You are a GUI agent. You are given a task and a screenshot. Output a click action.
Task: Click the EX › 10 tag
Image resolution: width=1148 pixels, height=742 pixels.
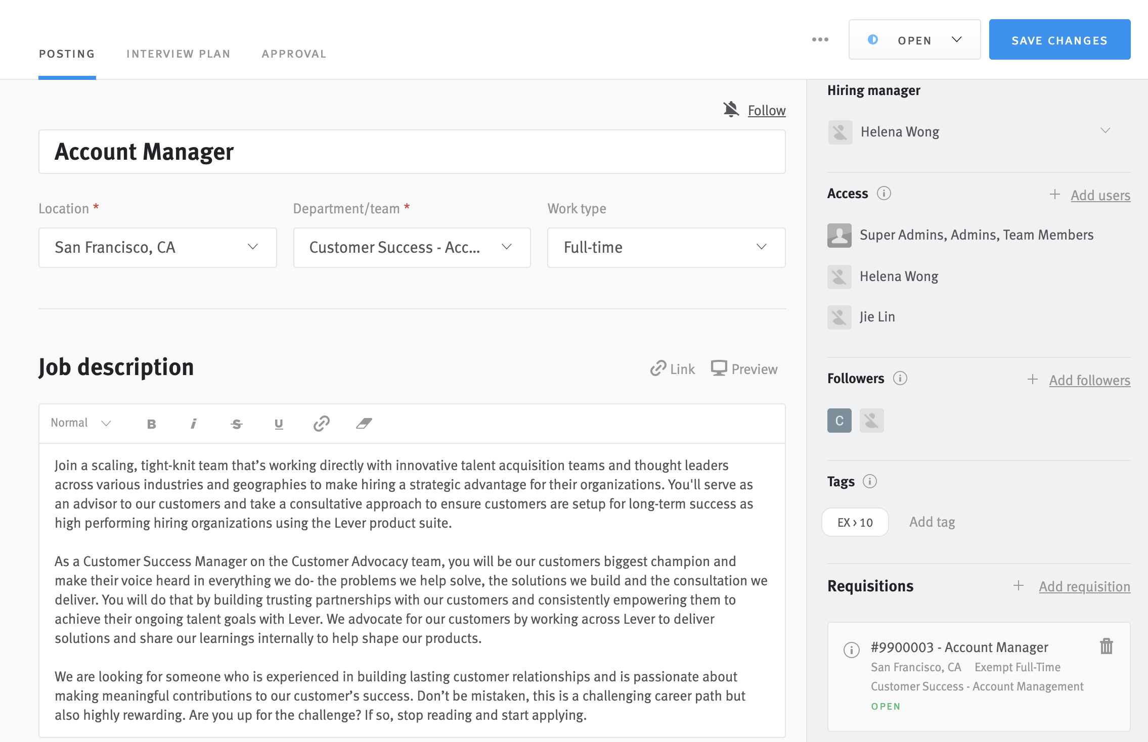(x=855, y=523)
